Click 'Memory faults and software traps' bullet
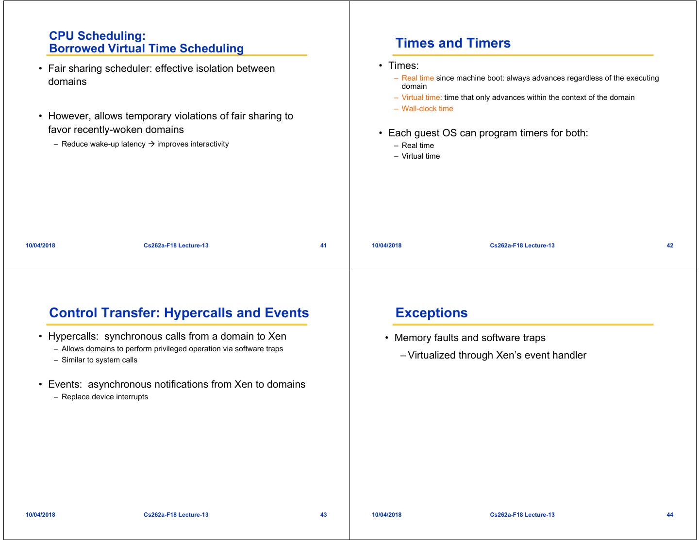Viewport: 699px width, 540px height. point(470,338)
